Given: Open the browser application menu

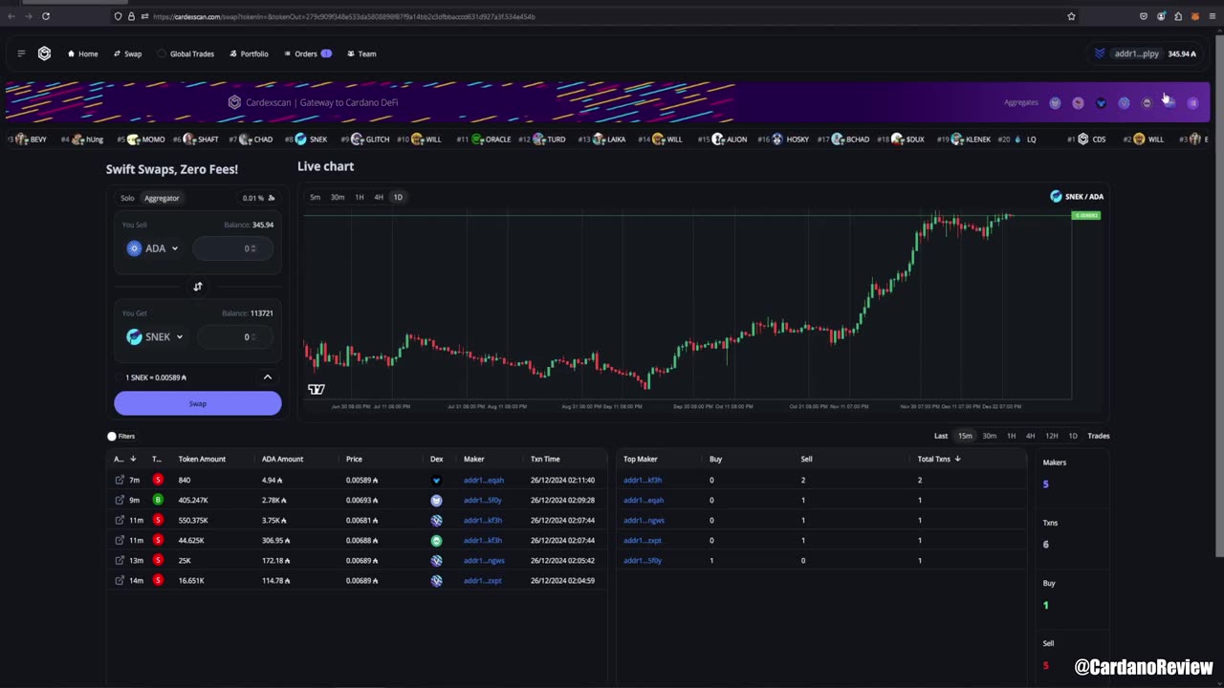Looking at the screenshot, I should 1213,16.
